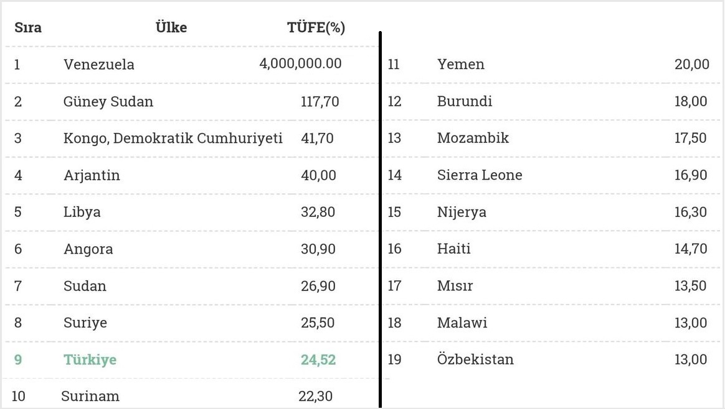Select Özbekistan at list bottom
This screenshot has width=725, height=409.
[475, 359]
